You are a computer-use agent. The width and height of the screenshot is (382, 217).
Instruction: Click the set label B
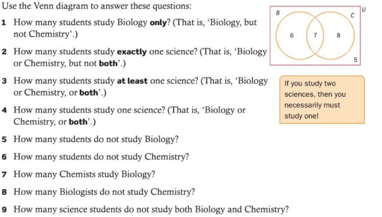[x=278, y=13]
